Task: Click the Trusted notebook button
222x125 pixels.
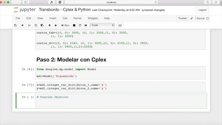Action: point(182,18)
